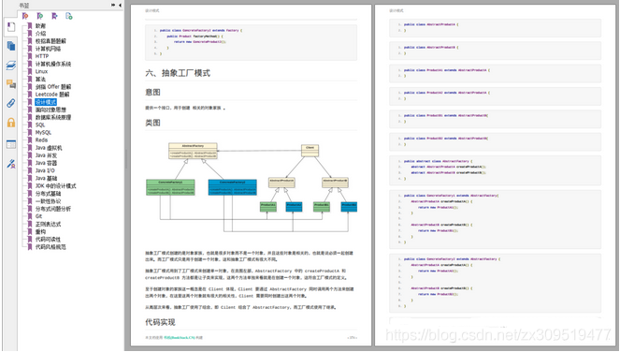
Task: Click the Client box in the class diagram
Action: [310, 151]
